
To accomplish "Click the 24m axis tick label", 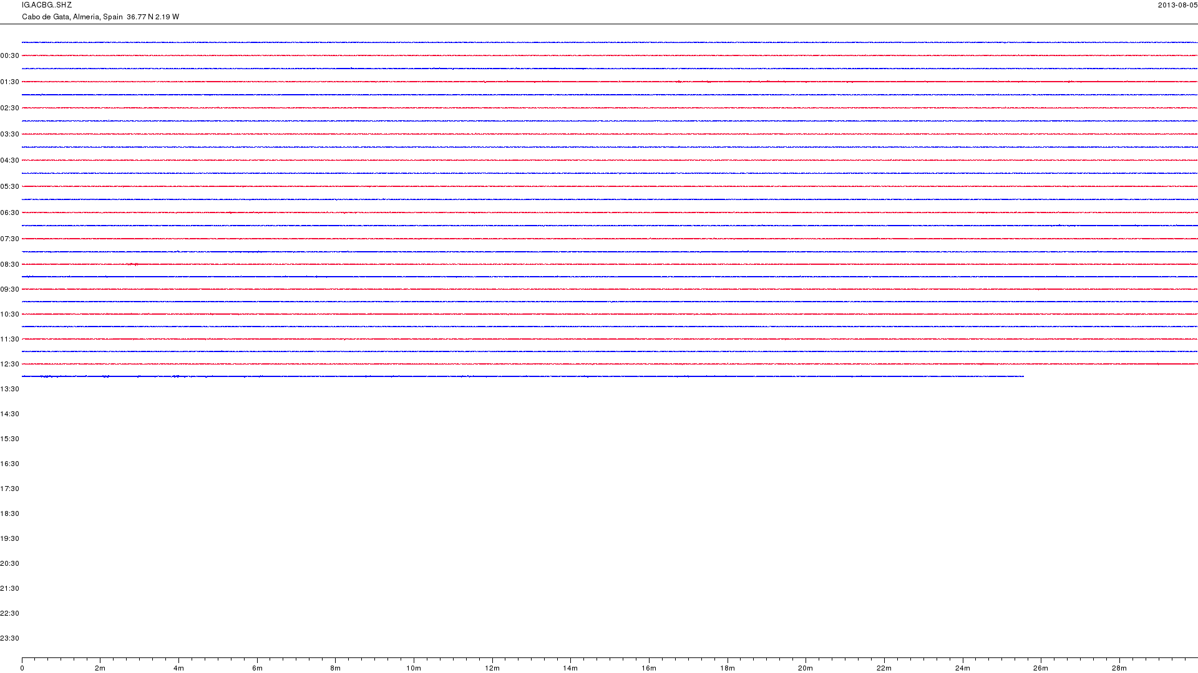I will click(x=963, y=669).
